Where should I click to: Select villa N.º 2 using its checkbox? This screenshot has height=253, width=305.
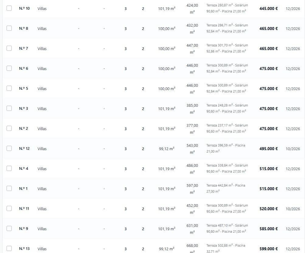pyautogui.click(x=9, y=128)
